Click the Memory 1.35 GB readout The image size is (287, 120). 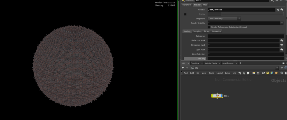pos(165,6)
